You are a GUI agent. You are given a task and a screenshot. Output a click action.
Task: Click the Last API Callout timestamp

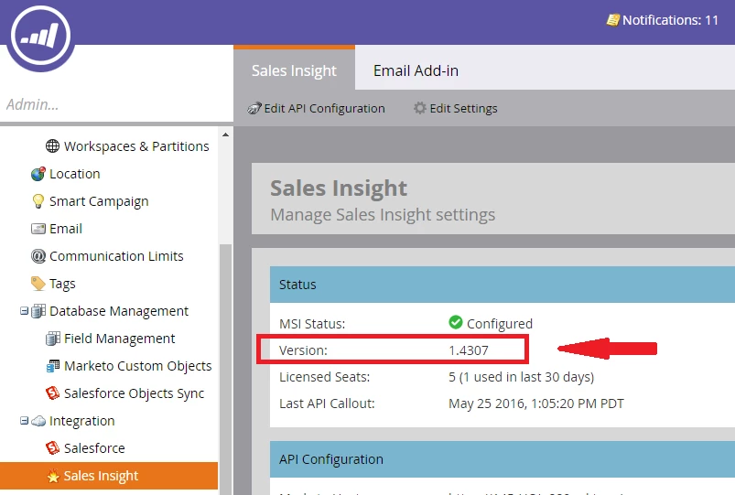536,404
